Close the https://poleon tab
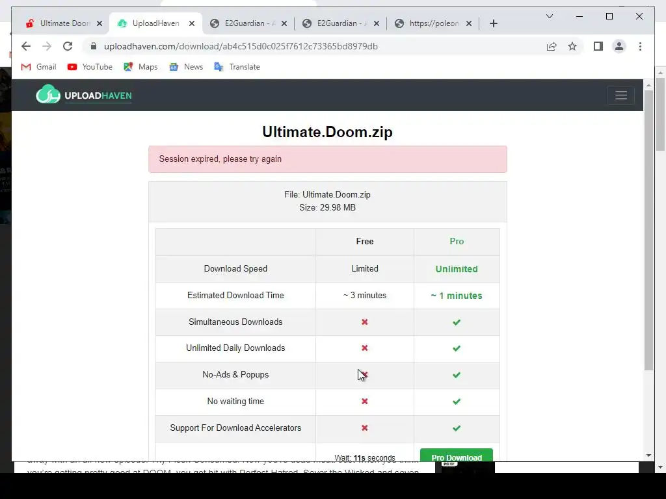 point(469,23)
